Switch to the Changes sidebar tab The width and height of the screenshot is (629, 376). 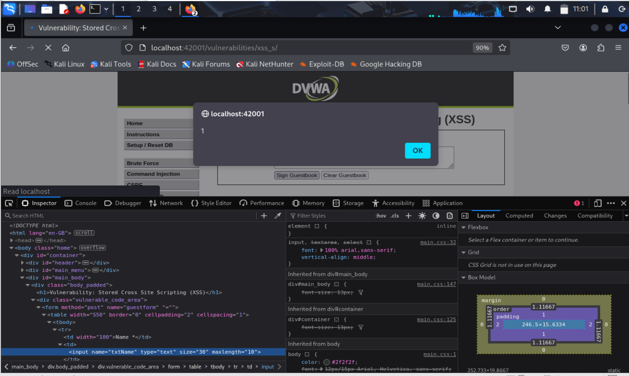[x=555, y=216]
